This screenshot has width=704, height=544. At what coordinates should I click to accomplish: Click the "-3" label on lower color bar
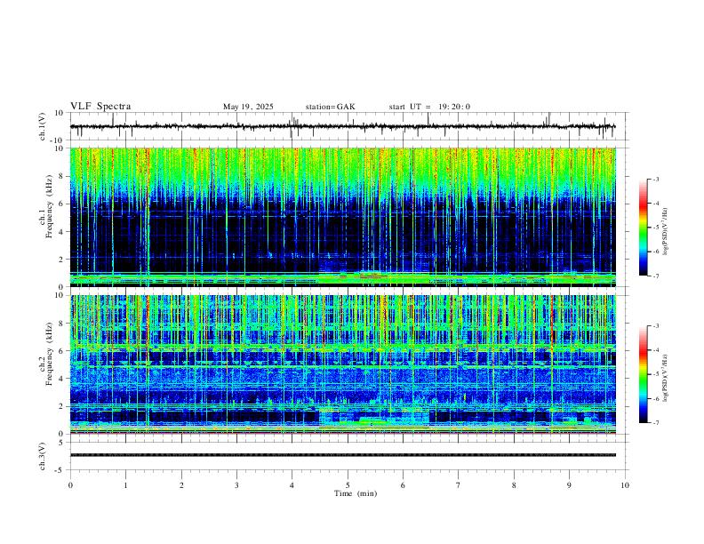click(x=655, y=326)
